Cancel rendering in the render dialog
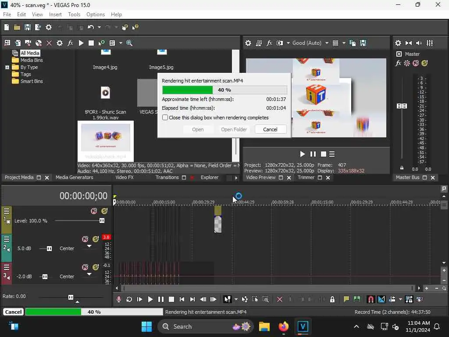The height and width of the screenshot is (337, 449). (x=270, y=129)
